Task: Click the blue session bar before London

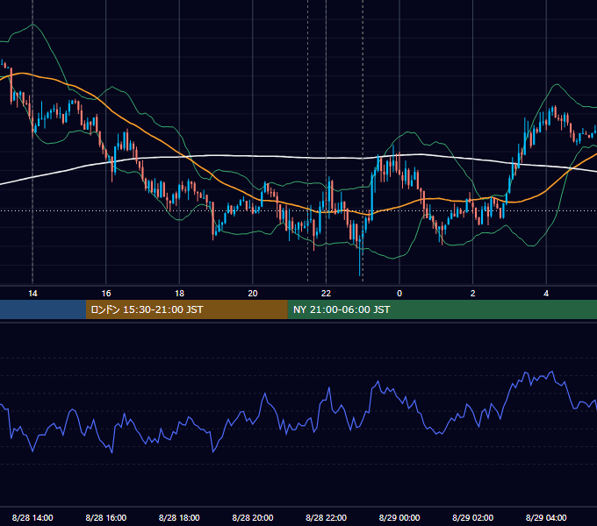Action: (43, 309)
